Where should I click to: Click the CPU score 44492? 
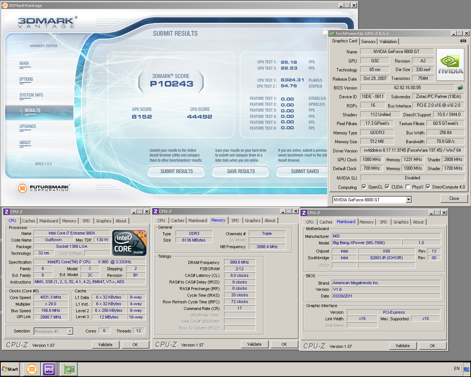coord(199,117)
